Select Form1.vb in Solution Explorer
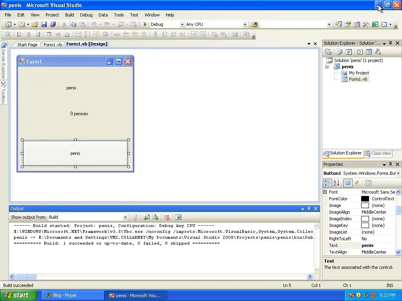402x301 pixels. [358, 79]
